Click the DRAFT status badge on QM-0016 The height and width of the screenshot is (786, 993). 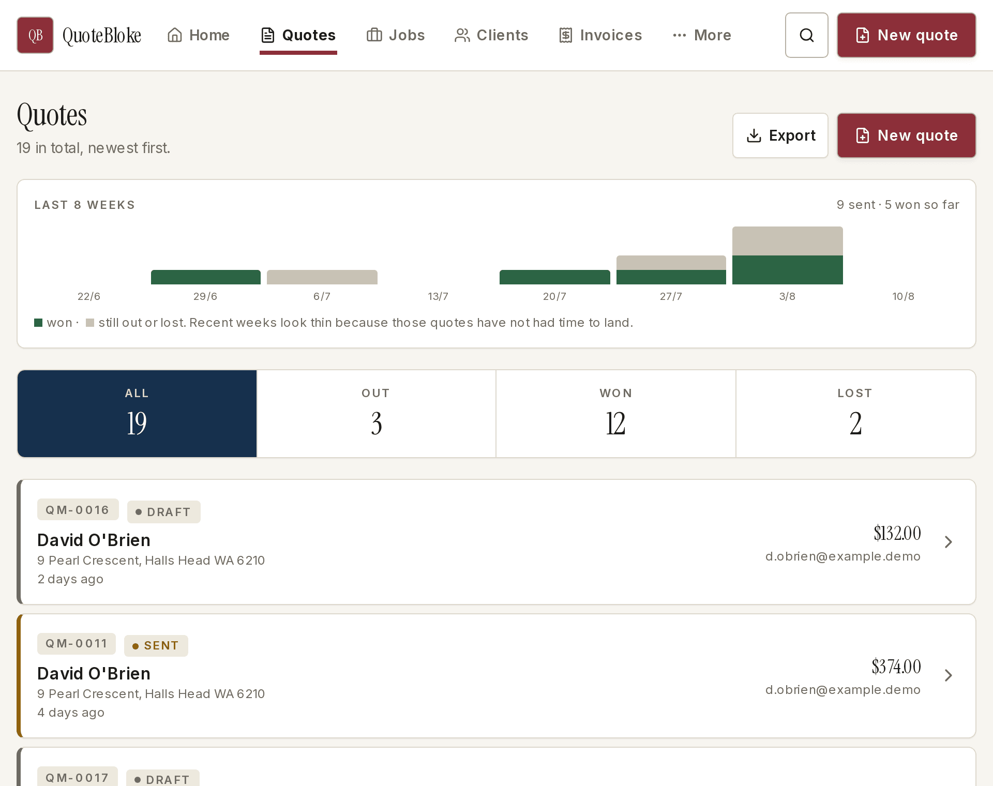[x=164, y=512]
